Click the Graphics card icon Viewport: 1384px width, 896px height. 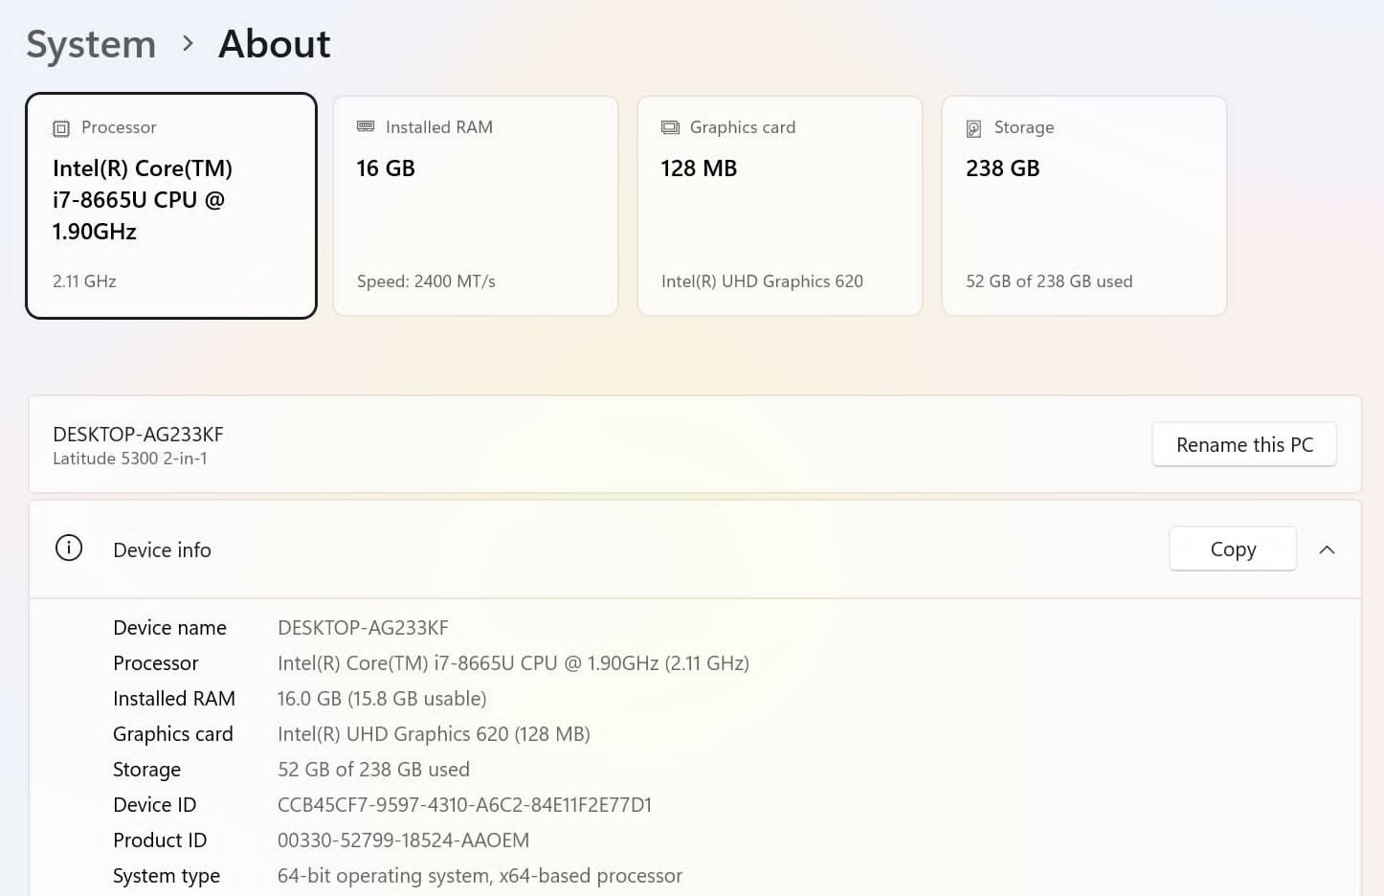point(670,127)
